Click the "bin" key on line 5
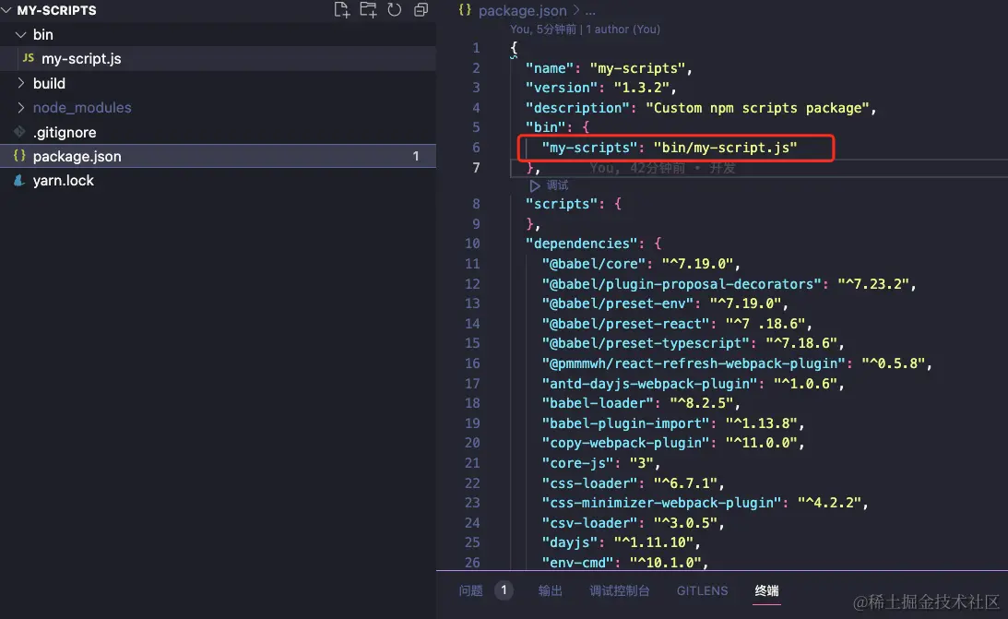The width and height of the screenshot is (1008, 619). (545, 127)
